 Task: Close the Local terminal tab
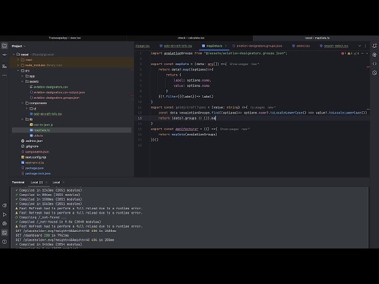63,182
